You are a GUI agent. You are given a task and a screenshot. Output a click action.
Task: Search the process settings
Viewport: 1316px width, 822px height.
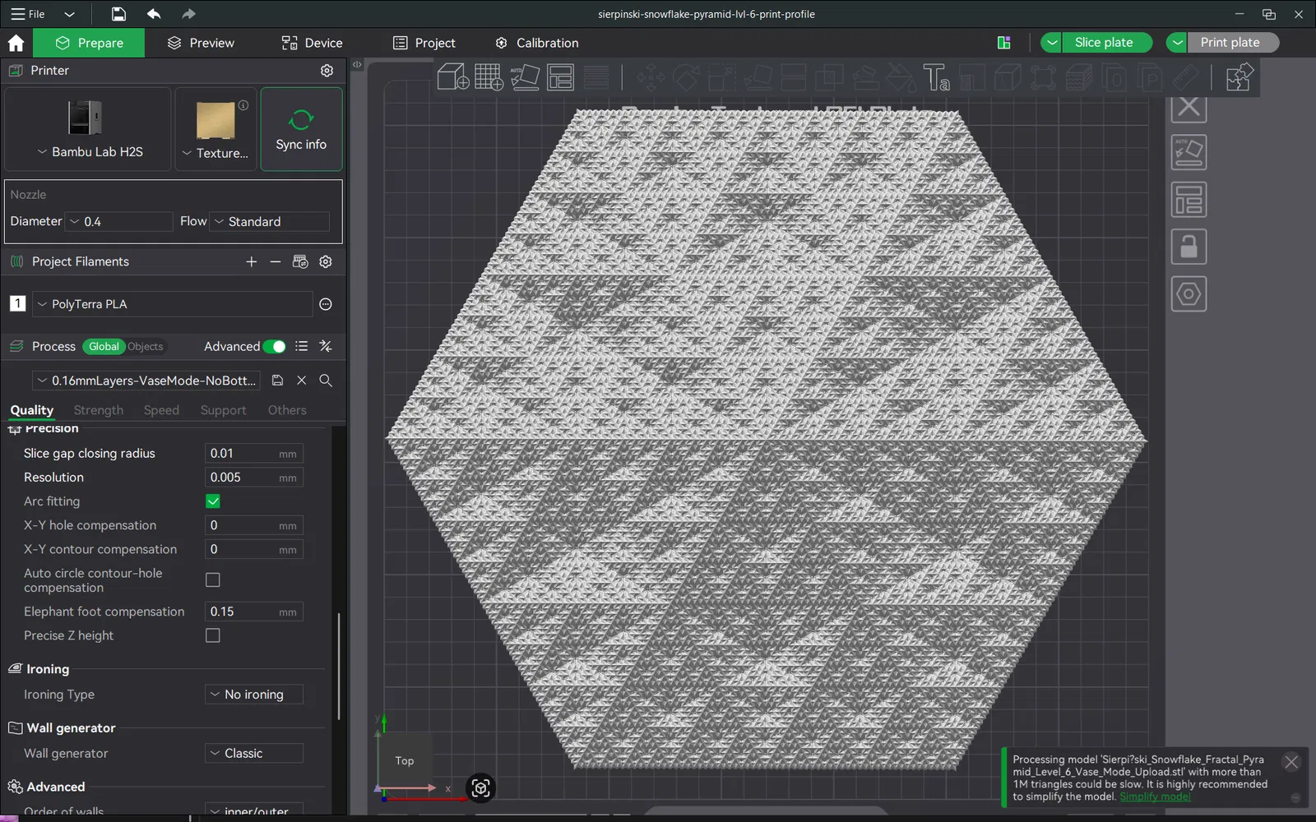(x=326, y=381)
